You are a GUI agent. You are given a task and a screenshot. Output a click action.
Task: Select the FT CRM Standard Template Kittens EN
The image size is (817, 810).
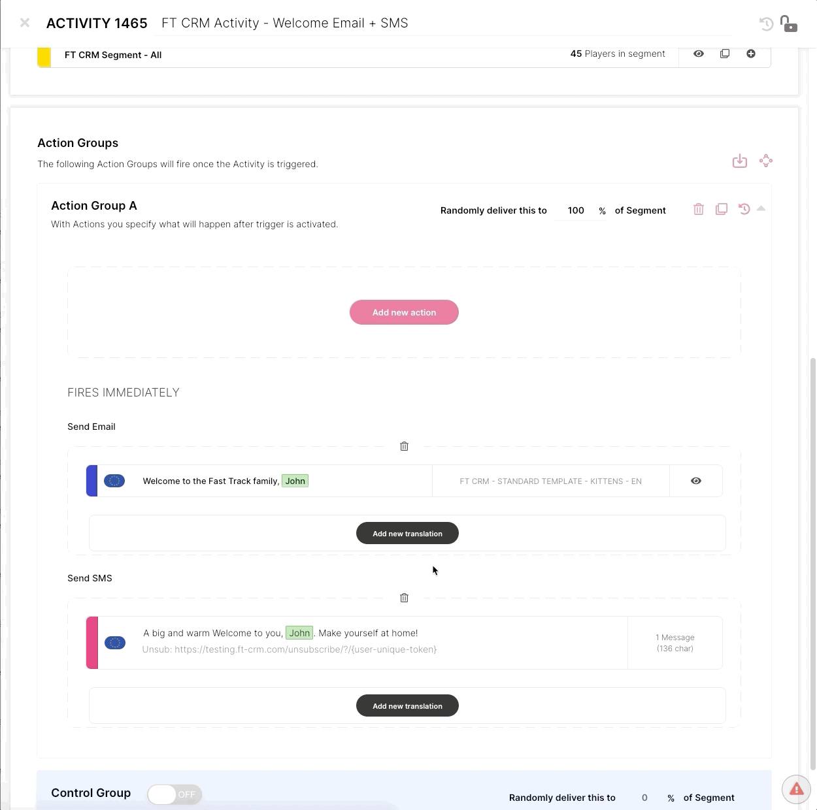click(550, 481)
